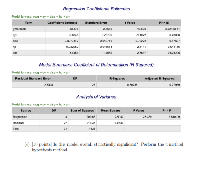Click question (c) about overall model significance
Image resolution: width=201 pixels, height=174 pixels.
click(x=104, y=147)
